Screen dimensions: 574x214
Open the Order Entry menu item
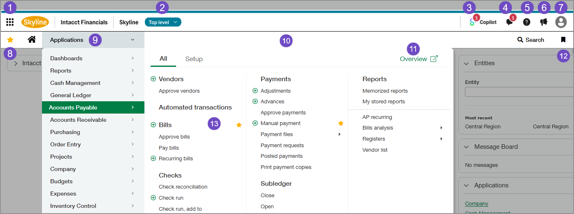click(93, 144)
